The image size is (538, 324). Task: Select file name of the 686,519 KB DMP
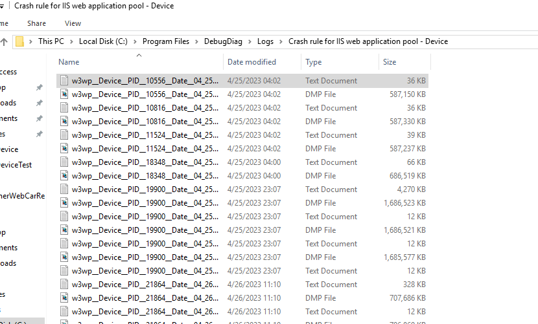tap(145, 176)
